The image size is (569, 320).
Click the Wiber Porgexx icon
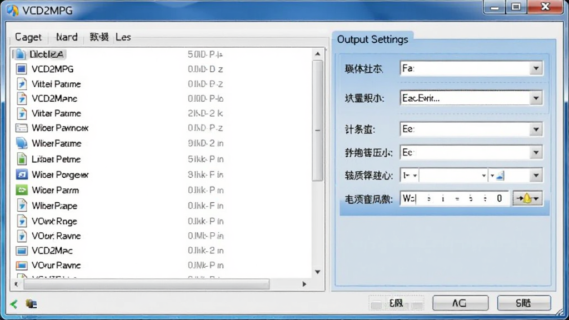pyautogui.click(x=22, y=175)
